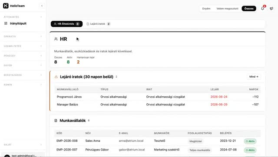Open Irányítópult in the sidebar
This screenshot has width=278, height=157.
click(x=18, y=23)
